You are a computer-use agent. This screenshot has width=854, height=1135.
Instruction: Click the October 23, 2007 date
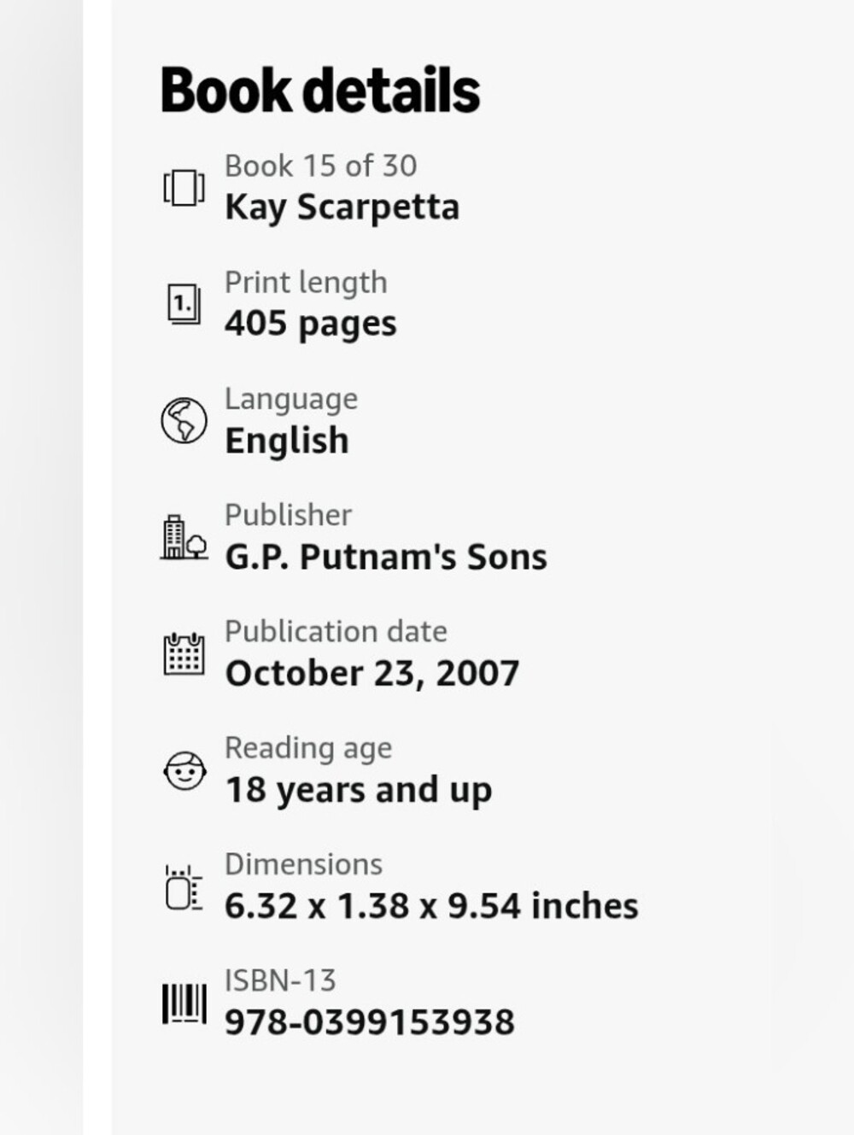[x=371, y=673]
